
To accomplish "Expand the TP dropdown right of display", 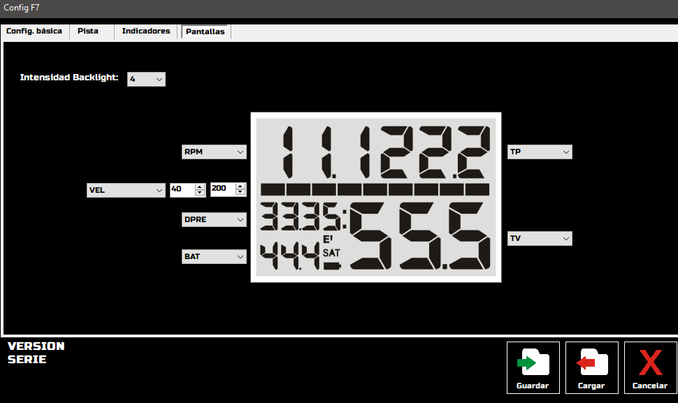I will (540, 152).
